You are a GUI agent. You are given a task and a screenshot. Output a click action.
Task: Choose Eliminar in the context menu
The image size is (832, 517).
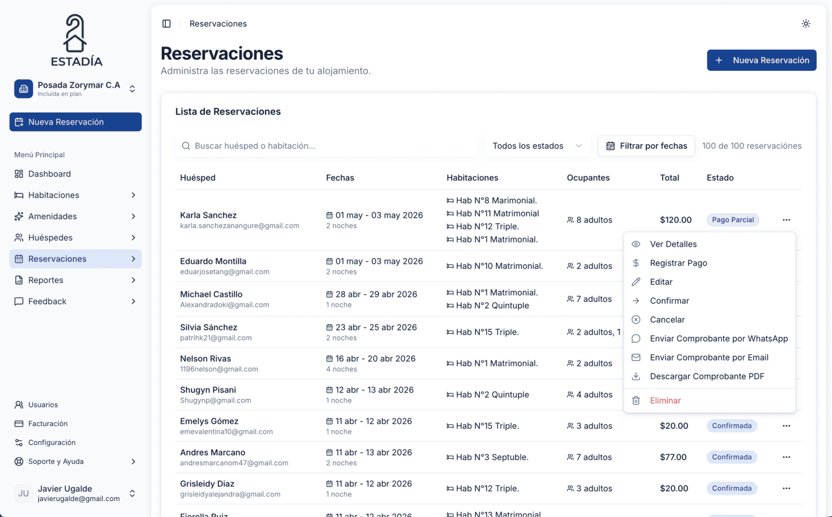[x=709, y=401]
